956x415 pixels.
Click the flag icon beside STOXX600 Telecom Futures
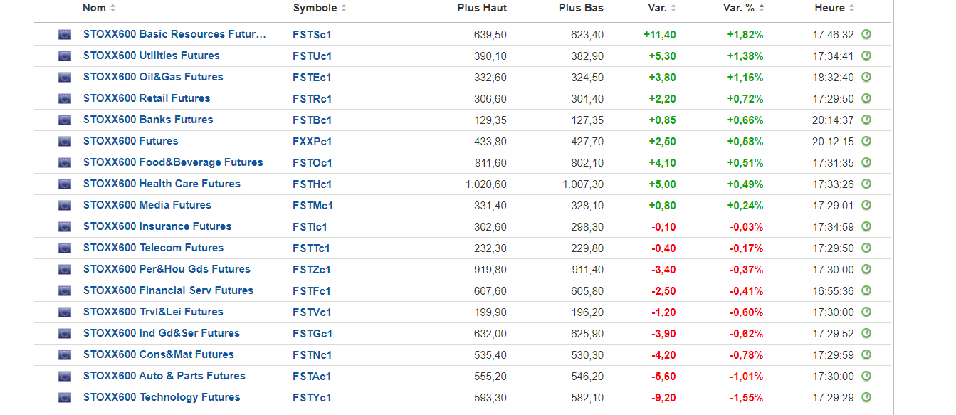point(65,248)
